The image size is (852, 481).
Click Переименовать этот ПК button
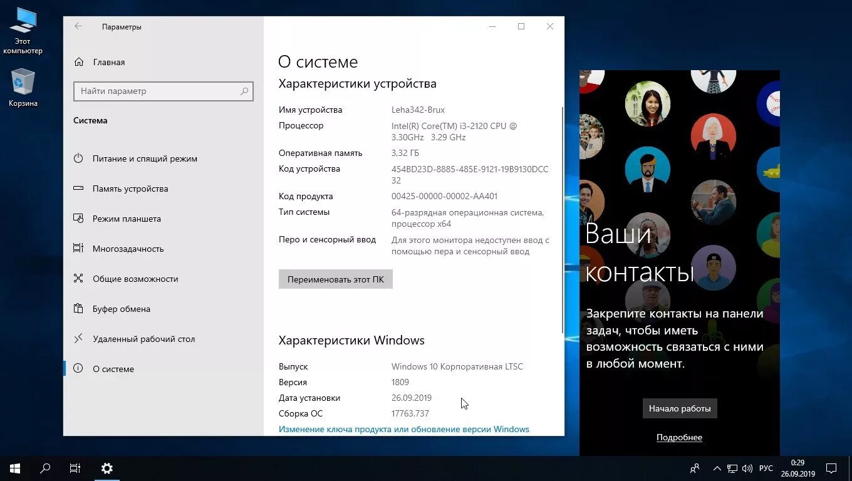coord(336,279)
